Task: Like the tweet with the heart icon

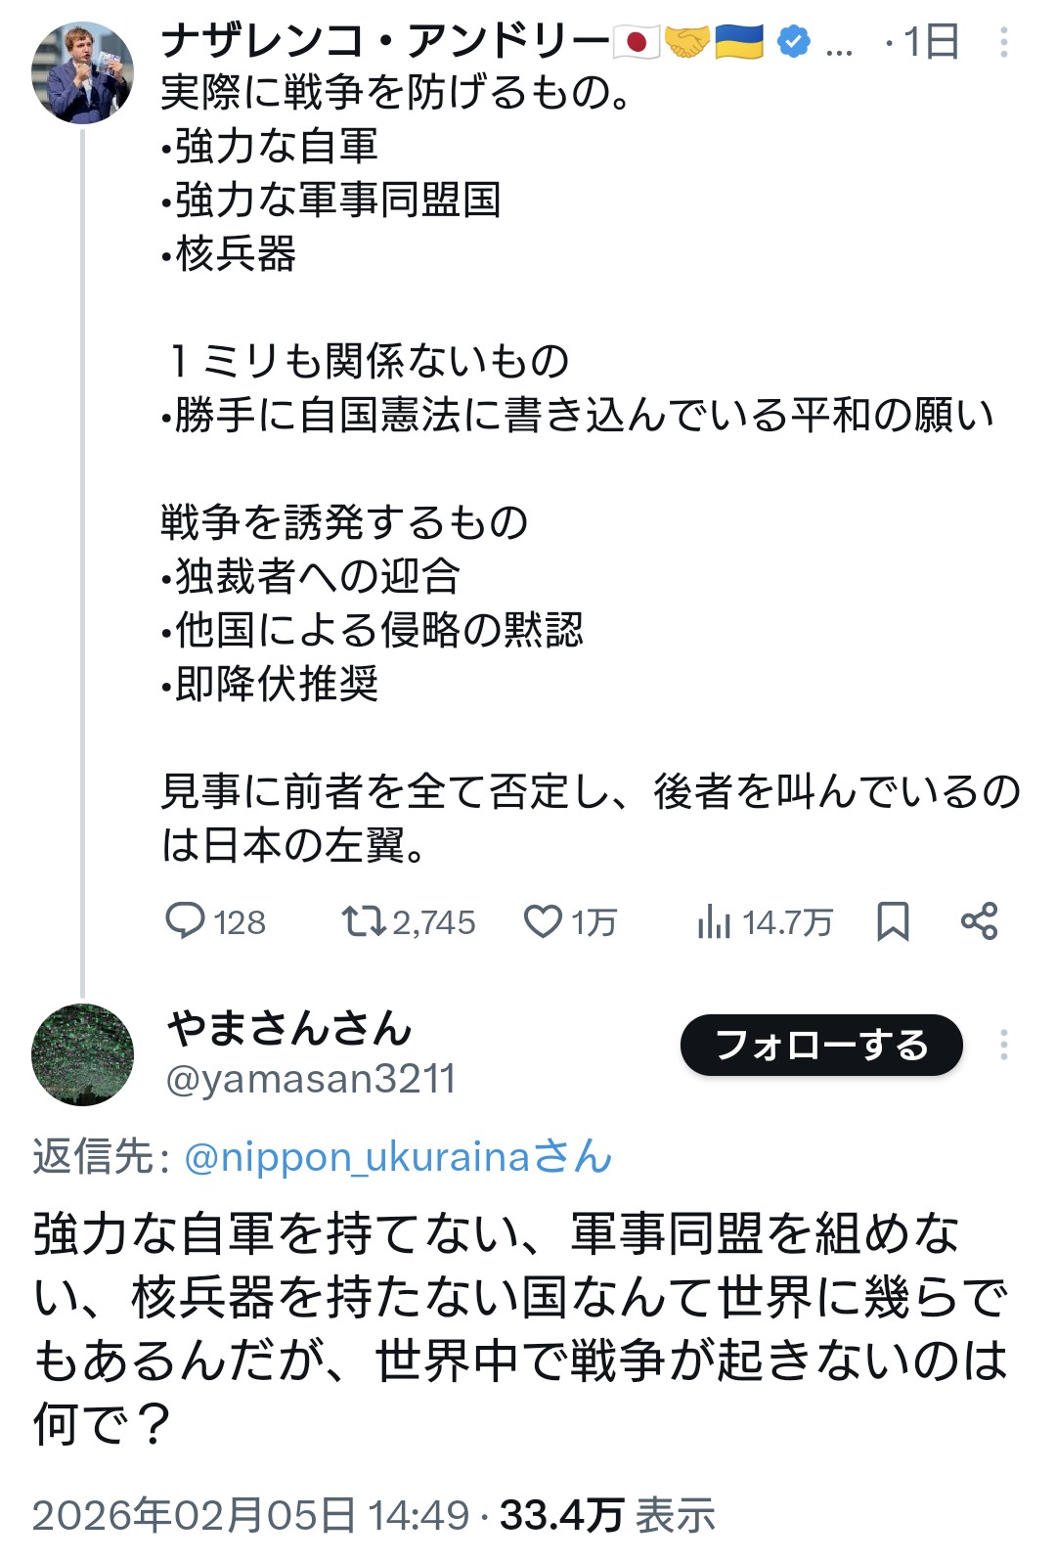Action: (x=543, y=921)
